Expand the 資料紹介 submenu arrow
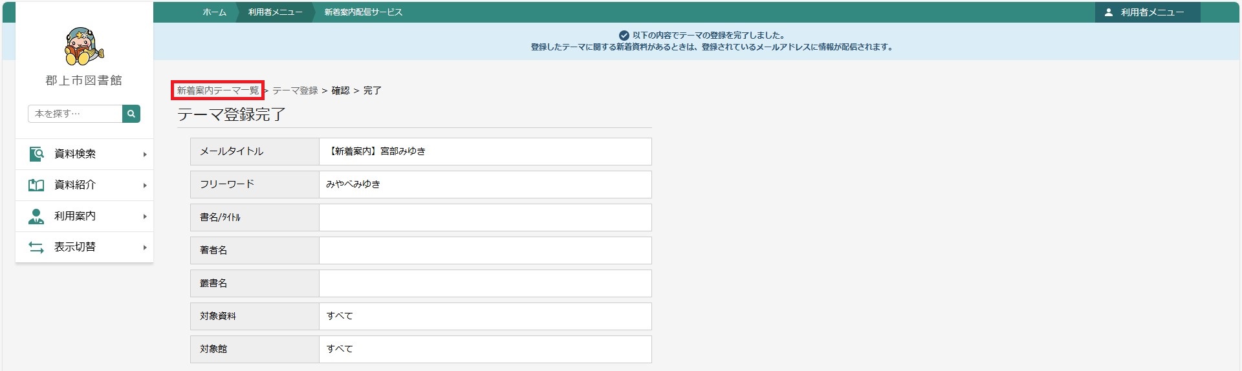 (145, 185)
